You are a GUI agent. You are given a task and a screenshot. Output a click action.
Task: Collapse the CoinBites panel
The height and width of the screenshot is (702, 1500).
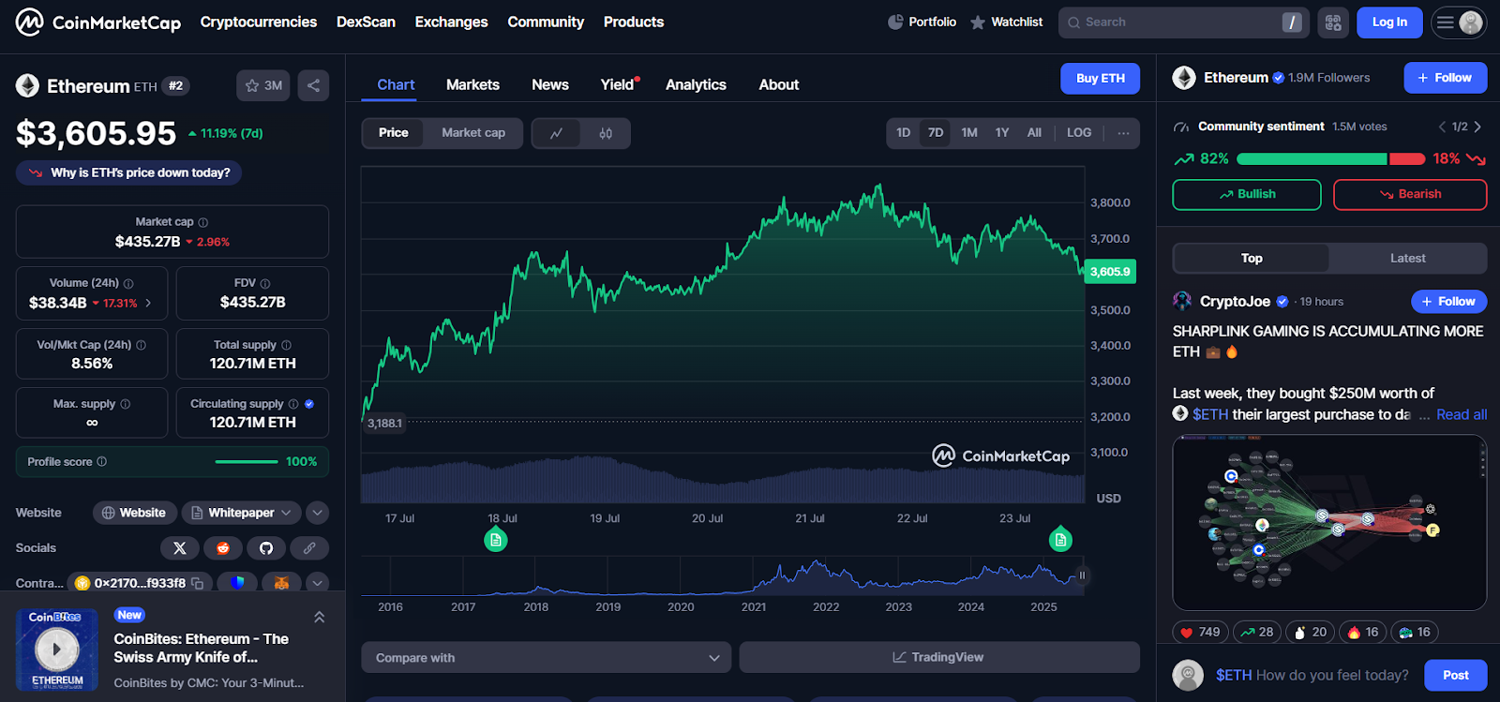click(320, 617)
